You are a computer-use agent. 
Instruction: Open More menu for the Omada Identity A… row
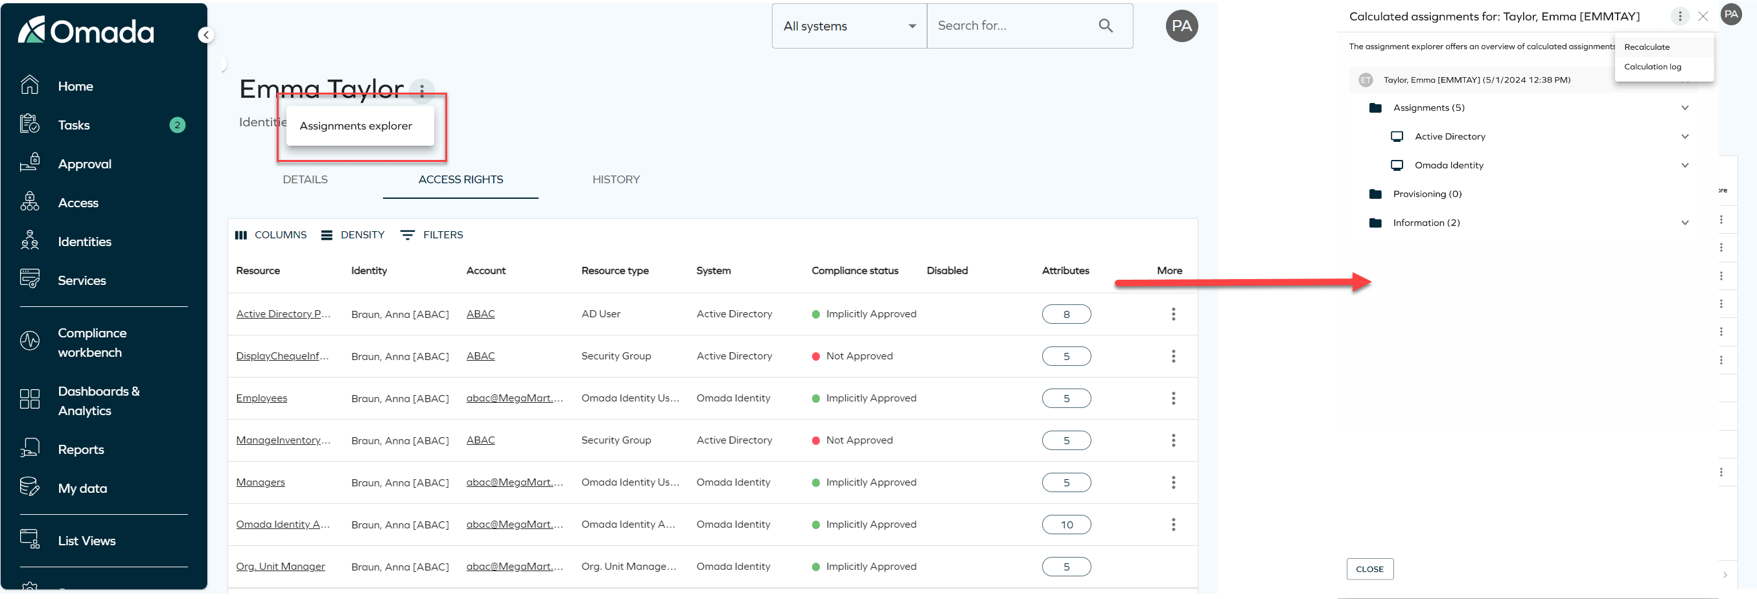pos(1173,525)
